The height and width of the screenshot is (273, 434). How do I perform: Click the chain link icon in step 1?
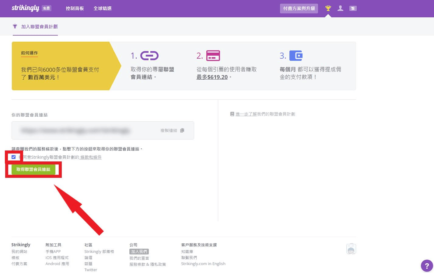[150, 55]
